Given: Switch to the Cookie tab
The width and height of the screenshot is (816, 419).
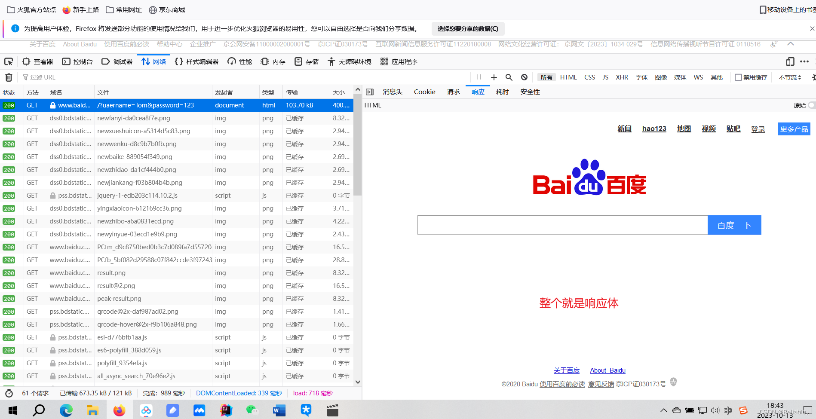Looking at the screenshot, I should pos(425,92).
